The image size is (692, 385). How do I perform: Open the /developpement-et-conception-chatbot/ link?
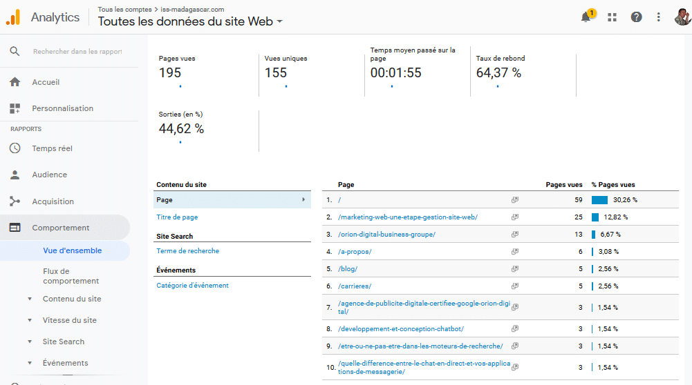pyautogui.click(x=401, y=329)
